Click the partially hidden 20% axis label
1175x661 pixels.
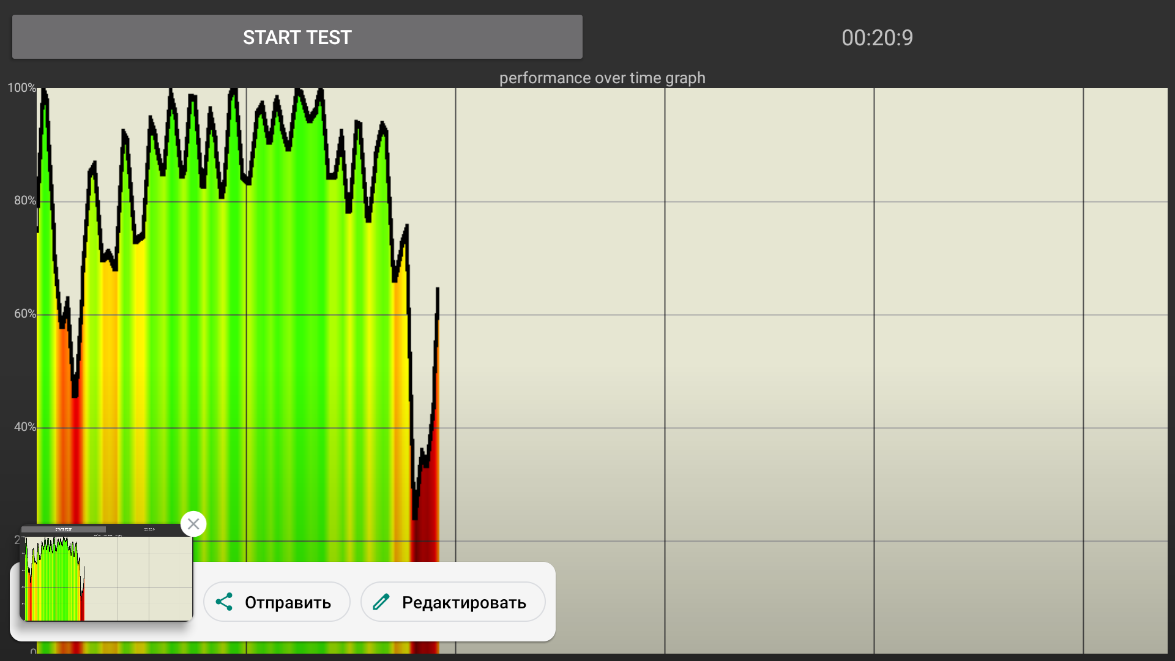pyautogui.click(x=18, y=540)
